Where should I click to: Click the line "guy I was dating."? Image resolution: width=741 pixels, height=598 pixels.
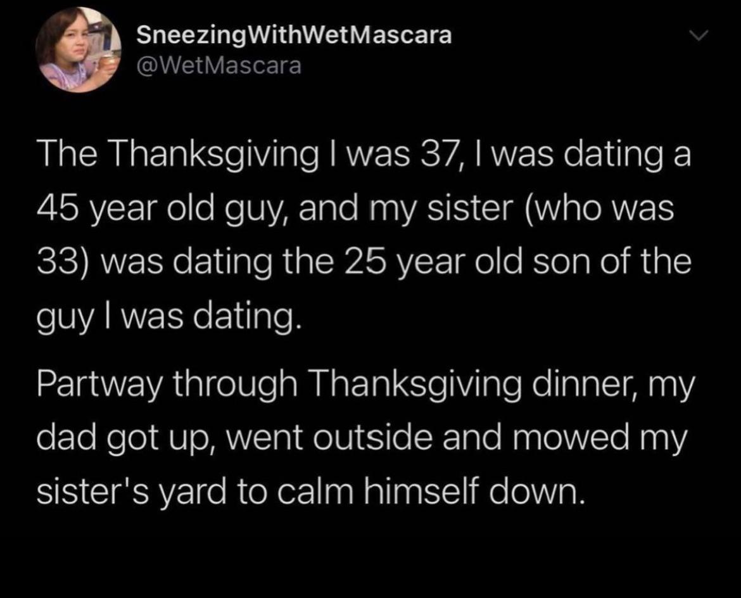pyautogui.click(x=167, y=314)
